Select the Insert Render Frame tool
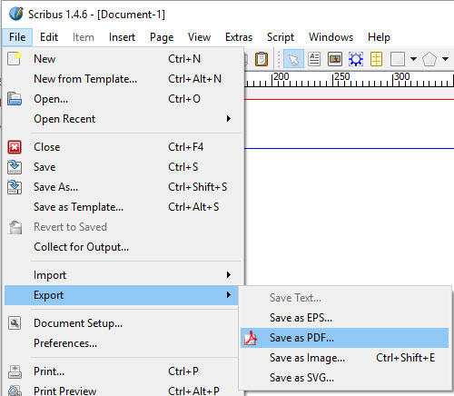 point(356,59)
